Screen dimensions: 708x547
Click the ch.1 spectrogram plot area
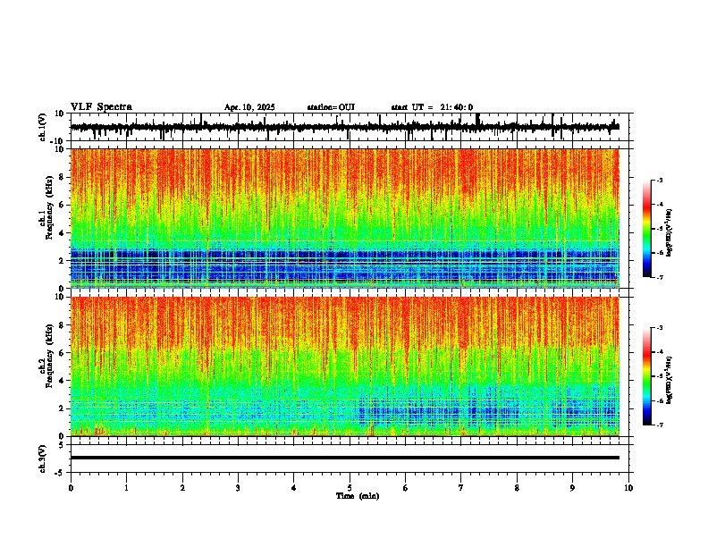345,218
